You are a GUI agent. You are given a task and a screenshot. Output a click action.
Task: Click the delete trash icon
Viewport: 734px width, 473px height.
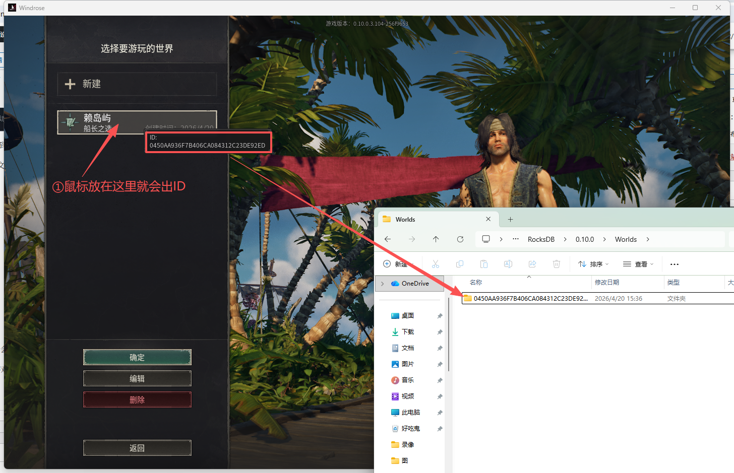pos(557,264)
